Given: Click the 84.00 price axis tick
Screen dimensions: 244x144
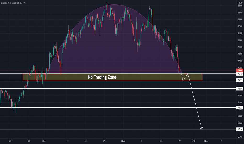Looking at the screenshot, I should click(240, 13).
